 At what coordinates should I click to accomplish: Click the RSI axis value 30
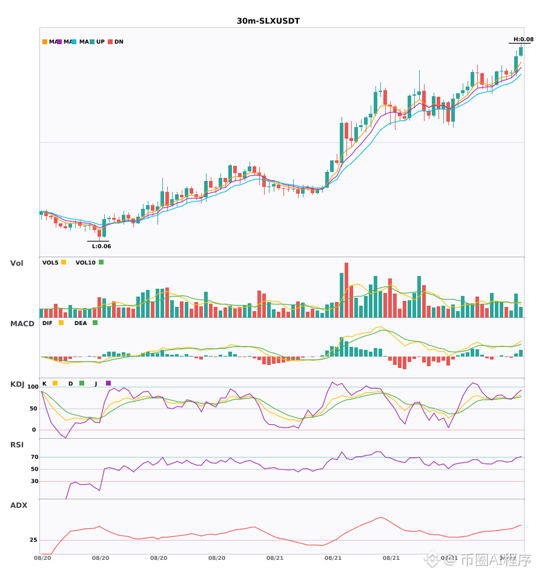35,481
